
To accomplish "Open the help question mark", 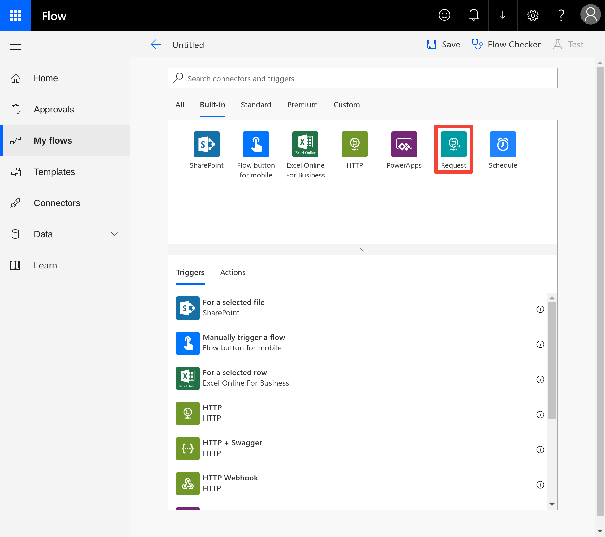I will coord(561,15).
